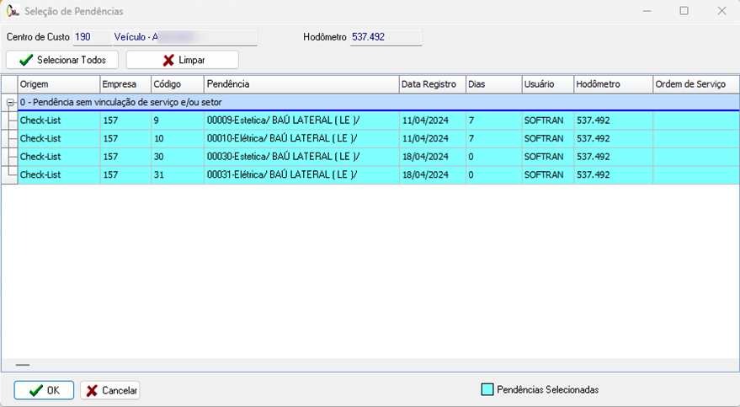740x407 pixels.
Task: Click the 537.492 odometer cell in row 00010
Action: click(614, 138)
